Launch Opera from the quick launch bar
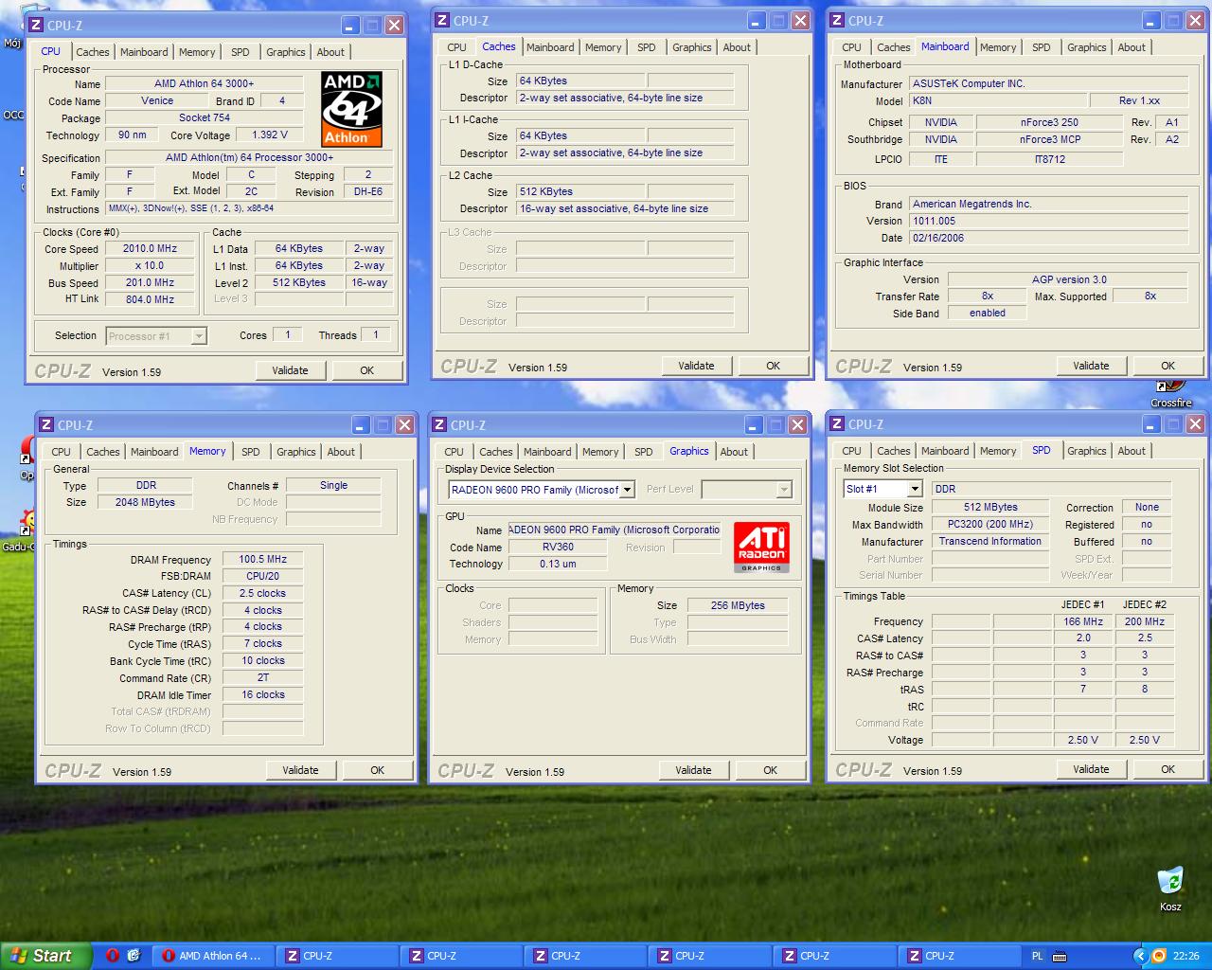This screenshot has width=1212, height=970. click(x=113, y=956)
